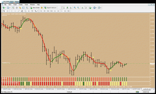Set timeframe to H1

55,11
